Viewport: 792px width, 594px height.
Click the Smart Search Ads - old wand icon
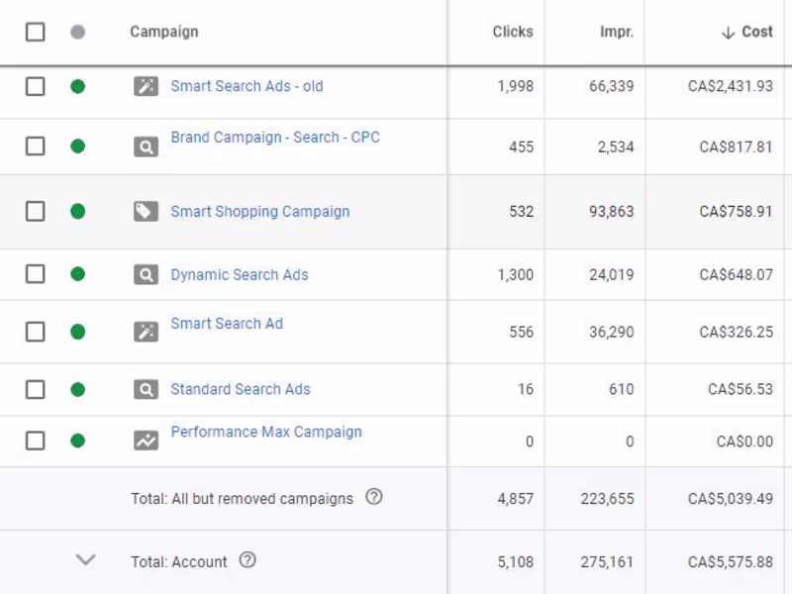pos(146,86)
